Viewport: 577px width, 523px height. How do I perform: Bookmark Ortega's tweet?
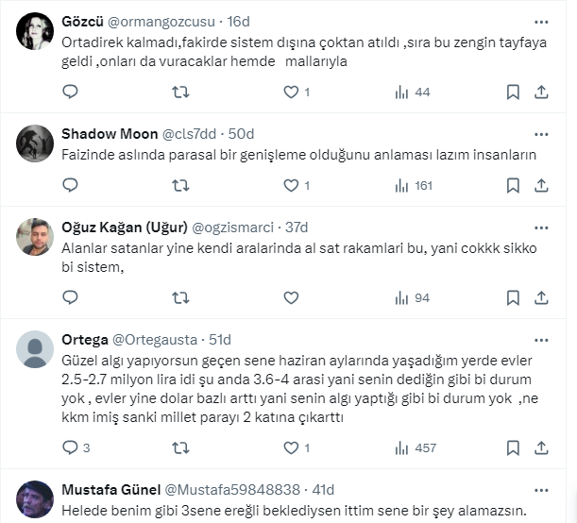513,447
